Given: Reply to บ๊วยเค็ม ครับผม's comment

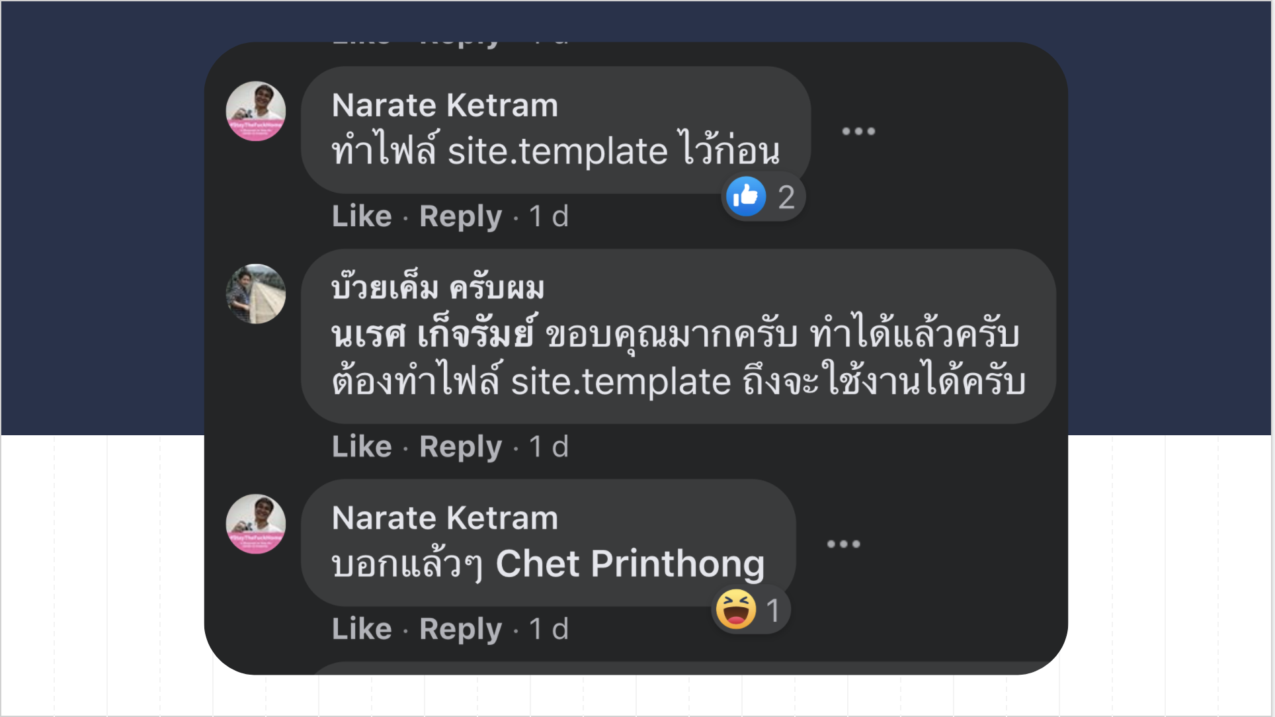Looking at the screenshot, I should 460,446.
